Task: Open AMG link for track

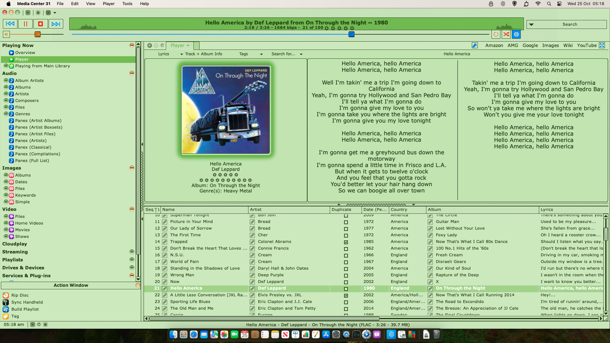Action: (513, 45)
